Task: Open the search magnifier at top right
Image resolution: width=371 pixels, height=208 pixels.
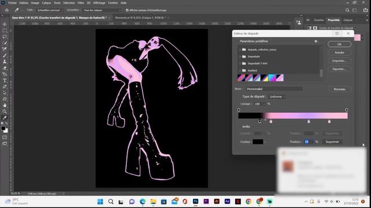Action: click(347, 10)
